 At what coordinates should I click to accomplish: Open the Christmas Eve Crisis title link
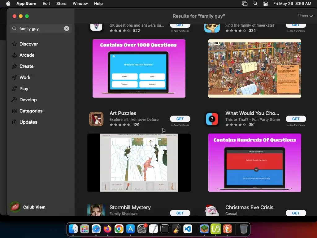(x=249, y=207)
